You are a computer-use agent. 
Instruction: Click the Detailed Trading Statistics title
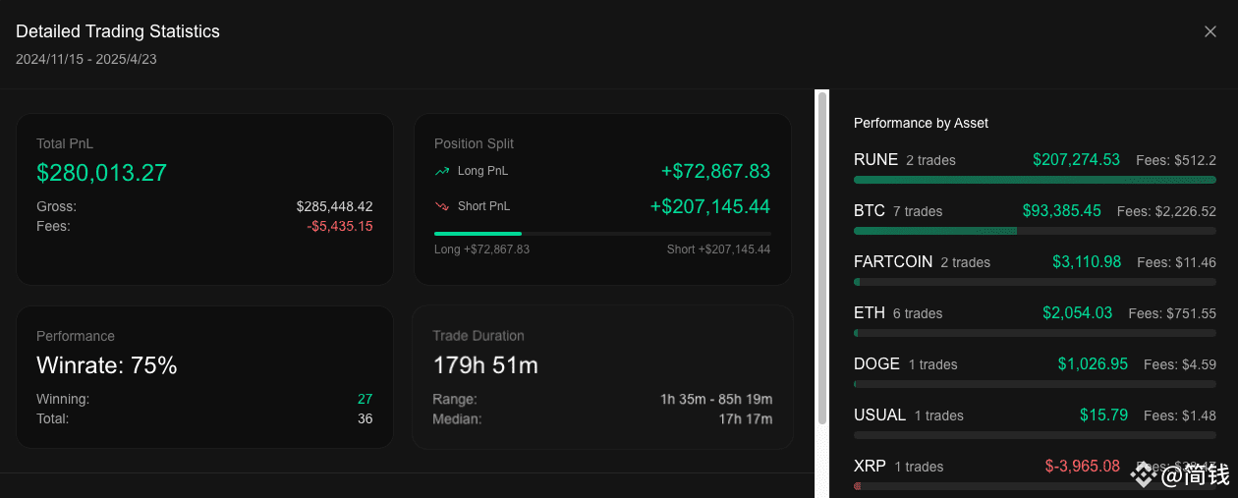tap(118, 31)
